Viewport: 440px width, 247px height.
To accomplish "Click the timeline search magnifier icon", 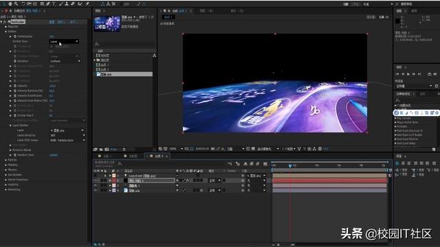I will coord(120,163).
